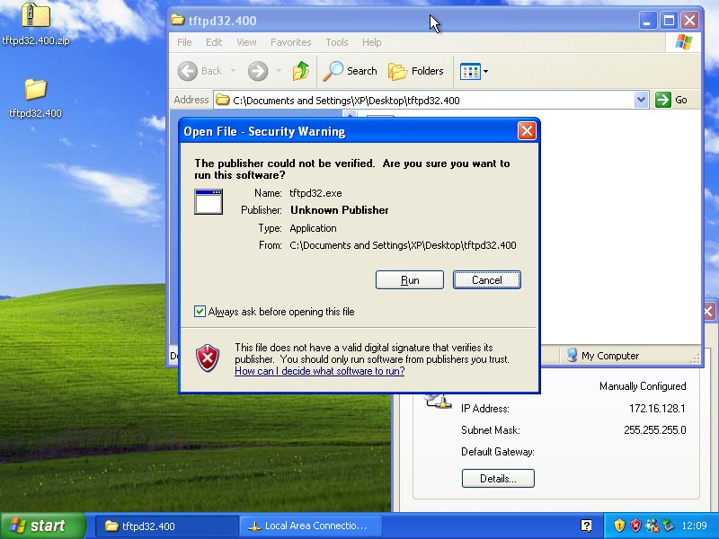This screenshot has height=539, width=719.
Task: Expand the Address bar dropdown arrow
Action: click(641, 100)
